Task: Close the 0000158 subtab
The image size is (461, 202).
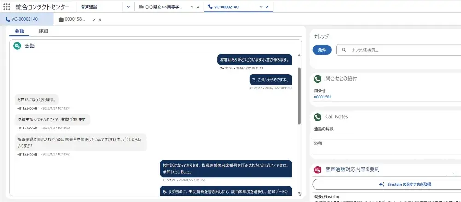Action: click(x=100, y=20)
